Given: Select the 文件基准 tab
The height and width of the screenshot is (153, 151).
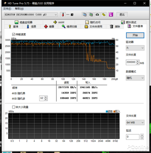Looking at the screenshot, I should (135, 26).
